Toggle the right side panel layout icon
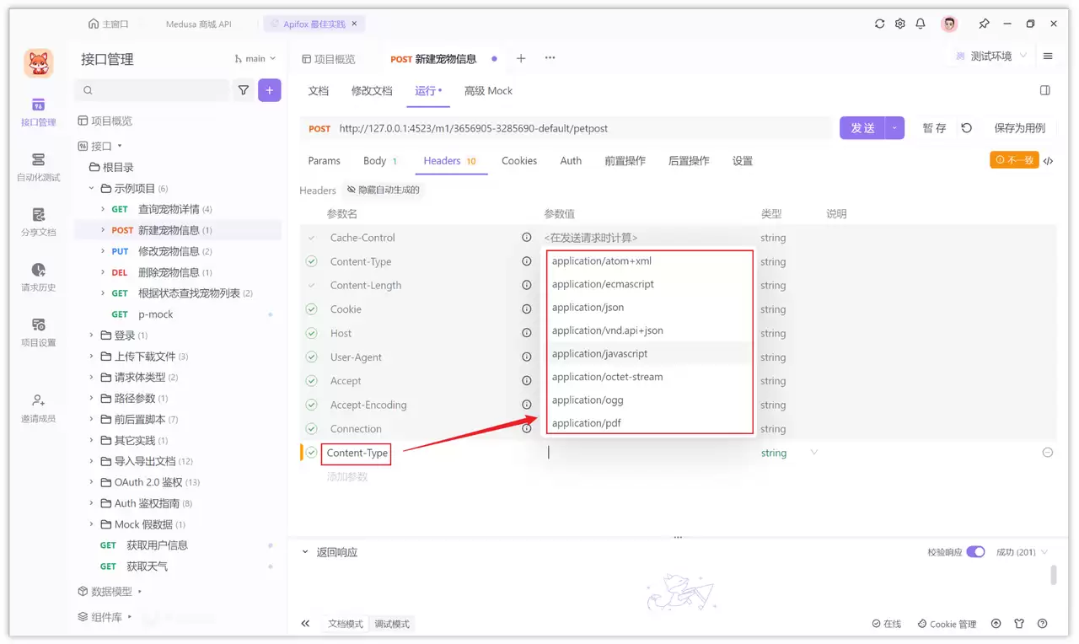This screenshot has width=1079, height=644. 1045,90
